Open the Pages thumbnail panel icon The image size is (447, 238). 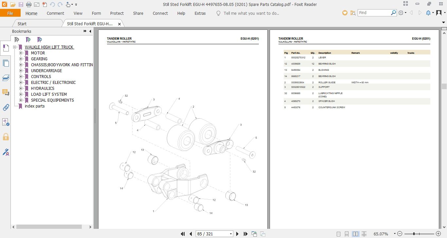(x=6, y=63)
